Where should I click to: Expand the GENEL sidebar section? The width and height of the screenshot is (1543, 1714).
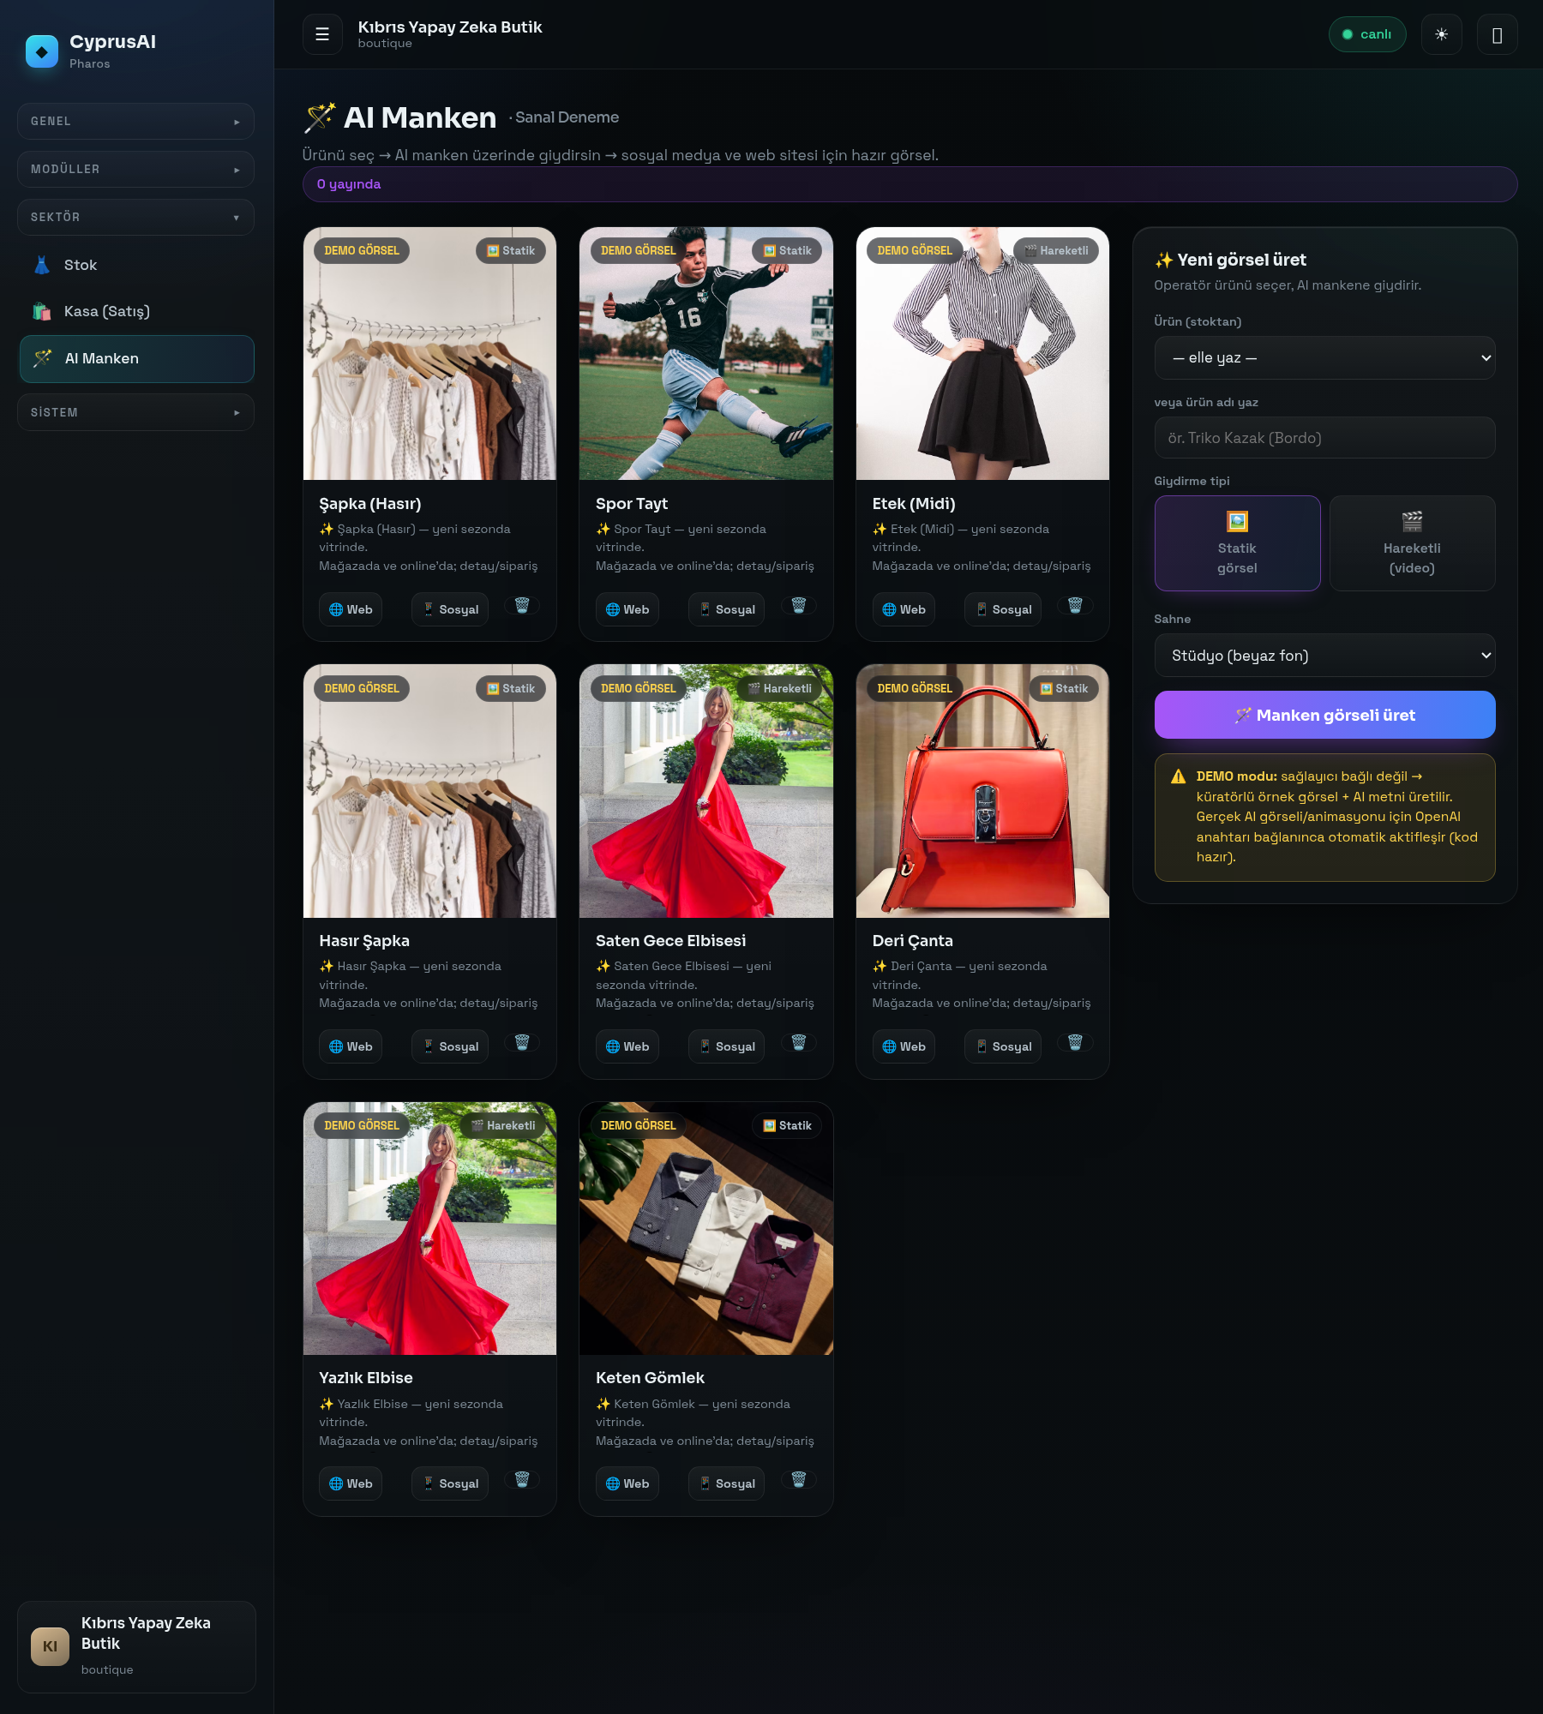pyautogui.click(x=135, y=122)
